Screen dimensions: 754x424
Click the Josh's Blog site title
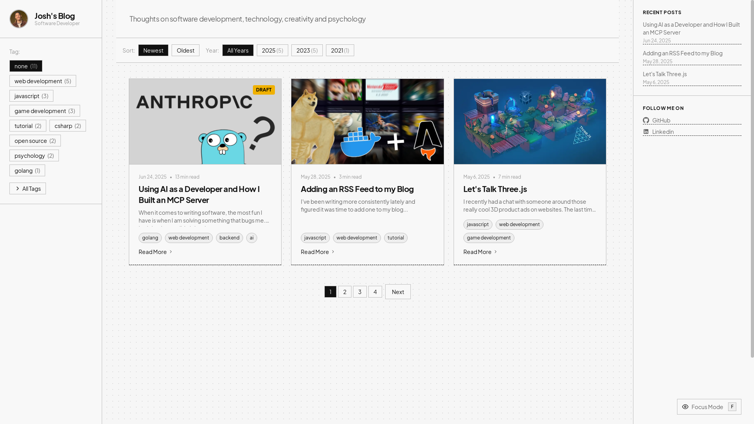coord(55,16)
